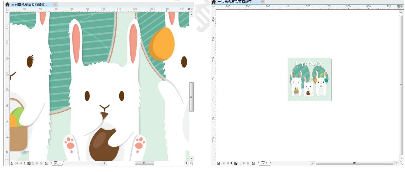The image size is (405, 172).
Task: Go to the first page with navigation arrows
Action: [x=16, y=162]
